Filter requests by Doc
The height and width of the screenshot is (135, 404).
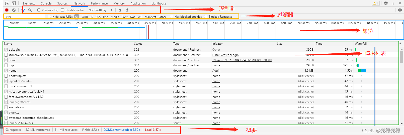[x=133, y=17]
